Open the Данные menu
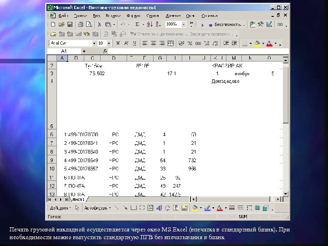 pyautogui.click(x=173, y=15)
